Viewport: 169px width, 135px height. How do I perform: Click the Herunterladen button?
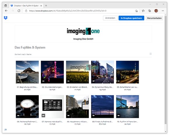(154, 18)
